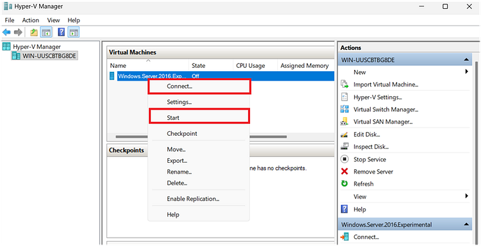
Task: Click the Import Virtual Machine icon
Action: tap(345, 85)
